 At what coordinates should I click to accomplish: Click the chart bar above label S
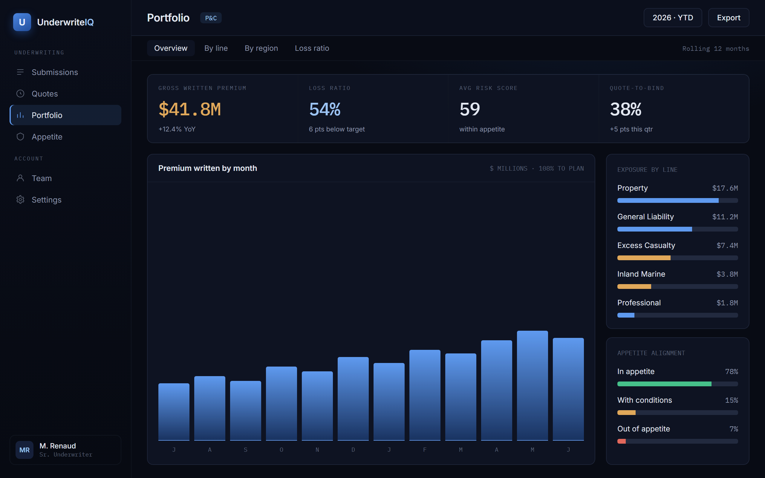[x=246, y=411]
